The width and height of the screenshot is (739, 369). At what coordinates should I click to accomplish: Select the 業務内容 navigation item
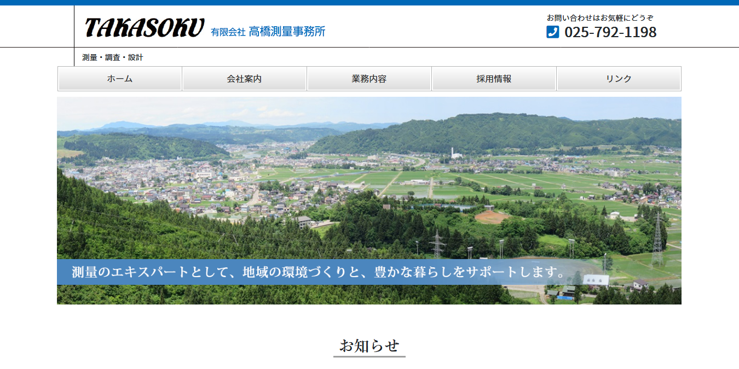tap(369, 79)
